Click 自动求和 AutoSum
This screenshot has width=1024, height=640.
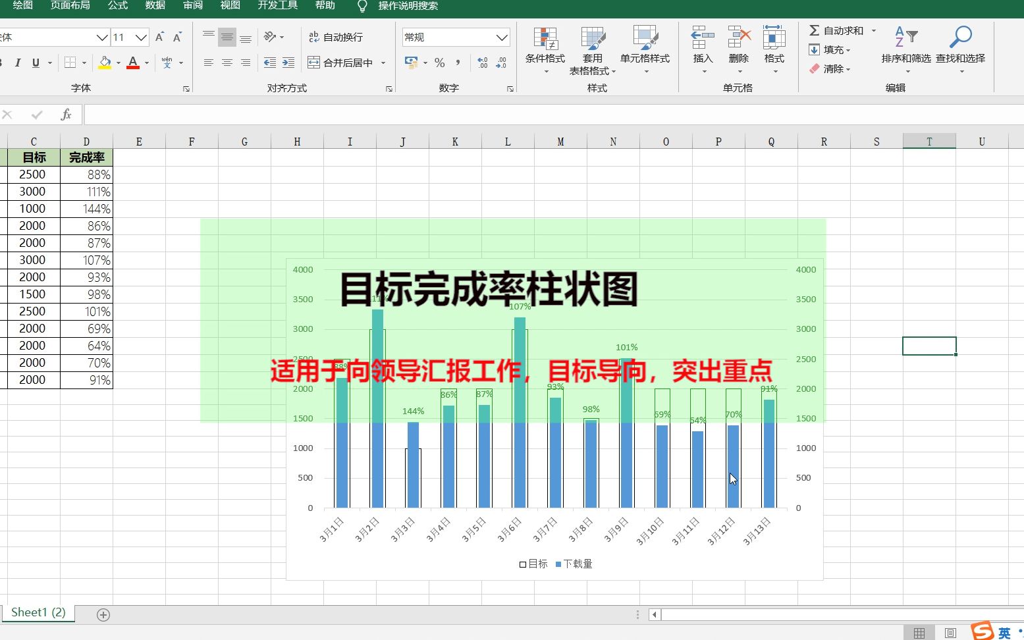click(836, 31)
